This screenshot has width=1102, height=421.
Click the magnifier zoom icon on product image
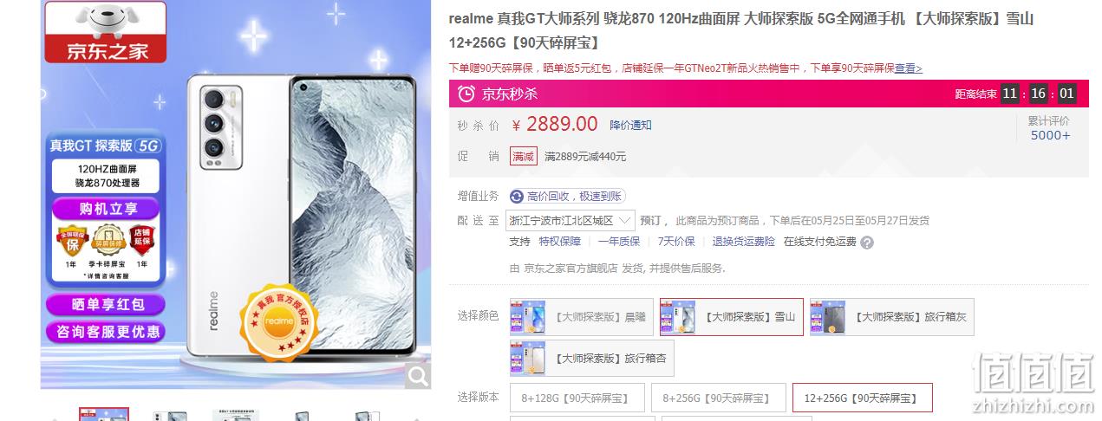[x=418, y=375]
